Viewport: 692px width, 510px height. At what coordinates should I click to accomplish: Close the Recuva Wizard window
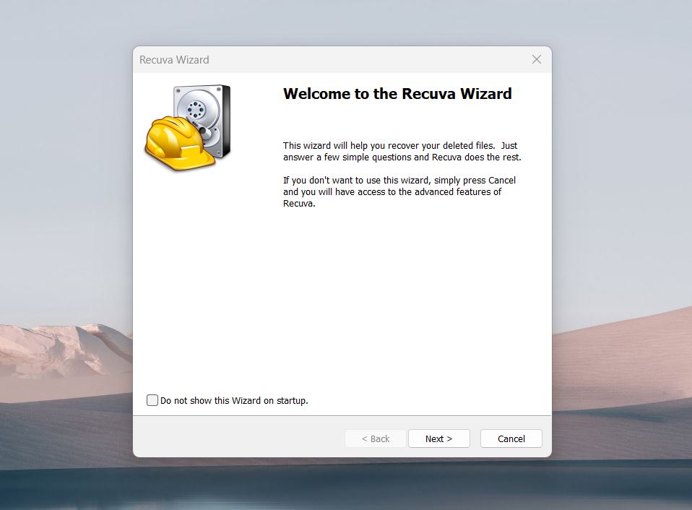click(536, 59)
